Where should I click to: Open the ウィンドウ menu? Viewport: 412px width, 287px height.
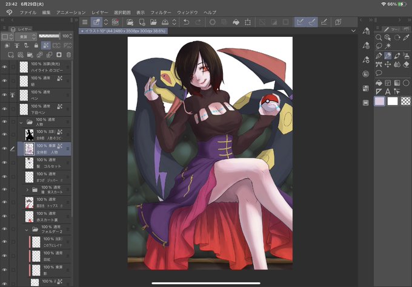coord(187,12)
